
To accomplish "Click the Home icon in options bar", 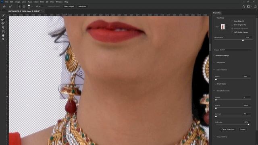I will point(4,6).
